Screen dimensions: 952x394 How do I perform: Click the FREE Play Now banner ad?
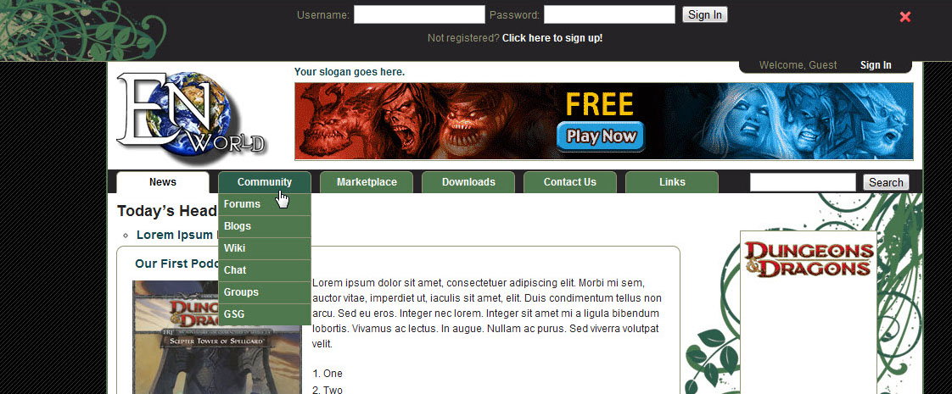603,121
